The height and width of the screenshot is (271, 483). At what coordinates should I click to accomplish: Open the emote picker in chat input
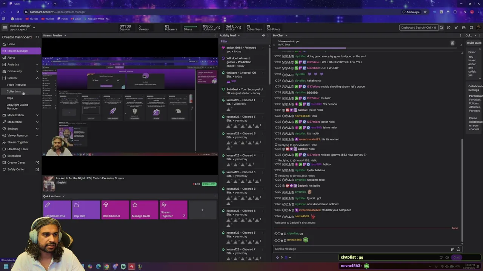click(x=458, y=249)
